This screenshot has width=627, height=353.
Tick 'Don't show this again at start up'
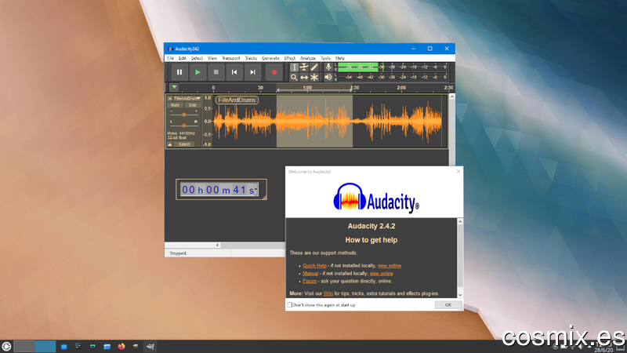point(289,305)
